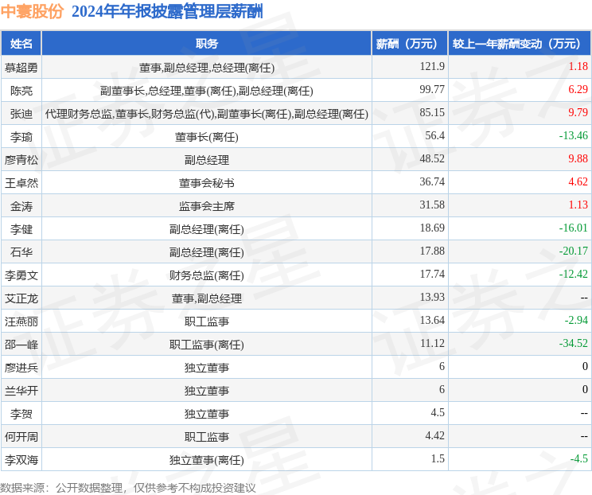This screenshot has width=592, height=495.
Task: Click the salary value 4.42
Action: (434, 435)
